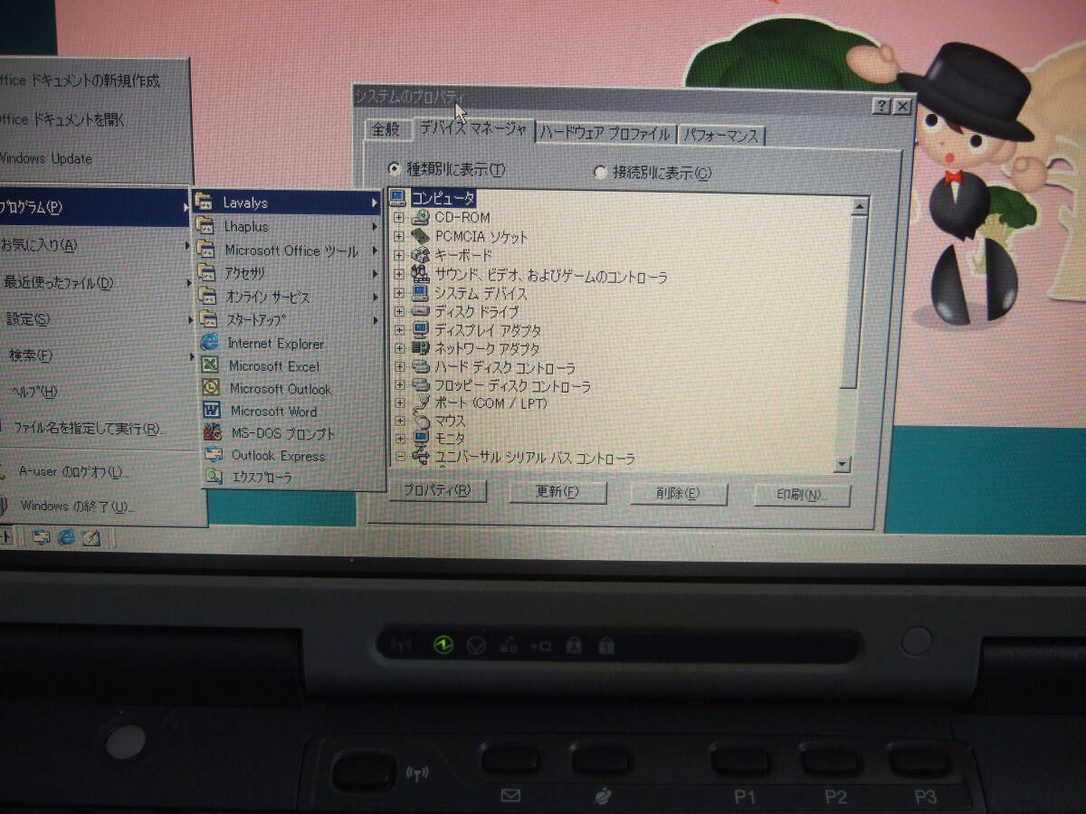Click the ? help button in title bar

(881, 106)
